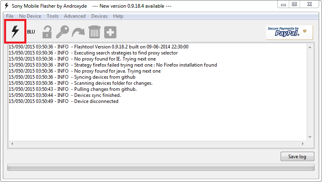Viewport: 322px width, 182px height.
Task: Open the BLU bootloader unlock tool
Action: point(31,32)
